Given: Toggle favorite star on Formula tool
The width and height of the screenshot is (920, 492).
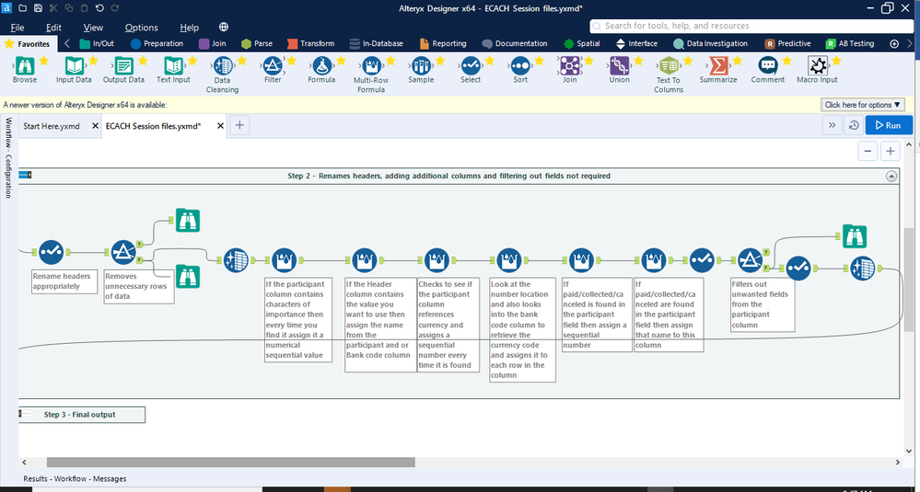Looking at the screenshot, I should click(x=341, y=61).
